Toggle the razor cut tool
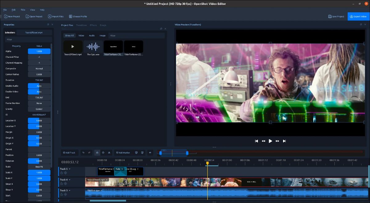The height and width of the screenshot is (203, 370). tap(109, 152)
